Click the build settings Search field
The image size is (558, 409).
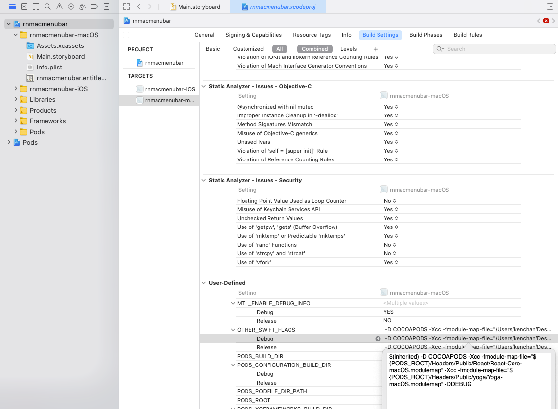tap(494, 49)
